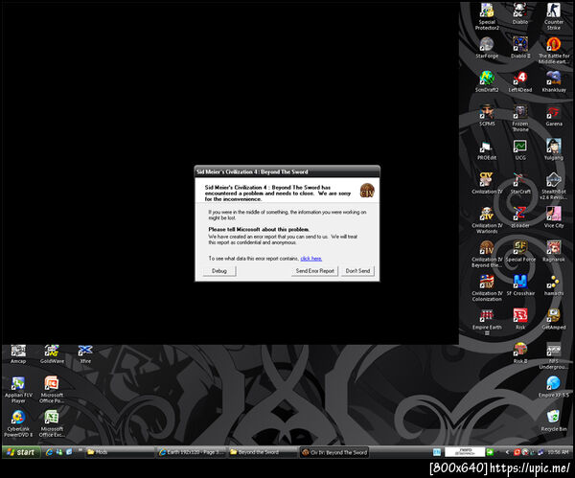This screenshot has width=575, height=478.
Task: Select the PROEdit desktop icon
Action: [487, 149]
